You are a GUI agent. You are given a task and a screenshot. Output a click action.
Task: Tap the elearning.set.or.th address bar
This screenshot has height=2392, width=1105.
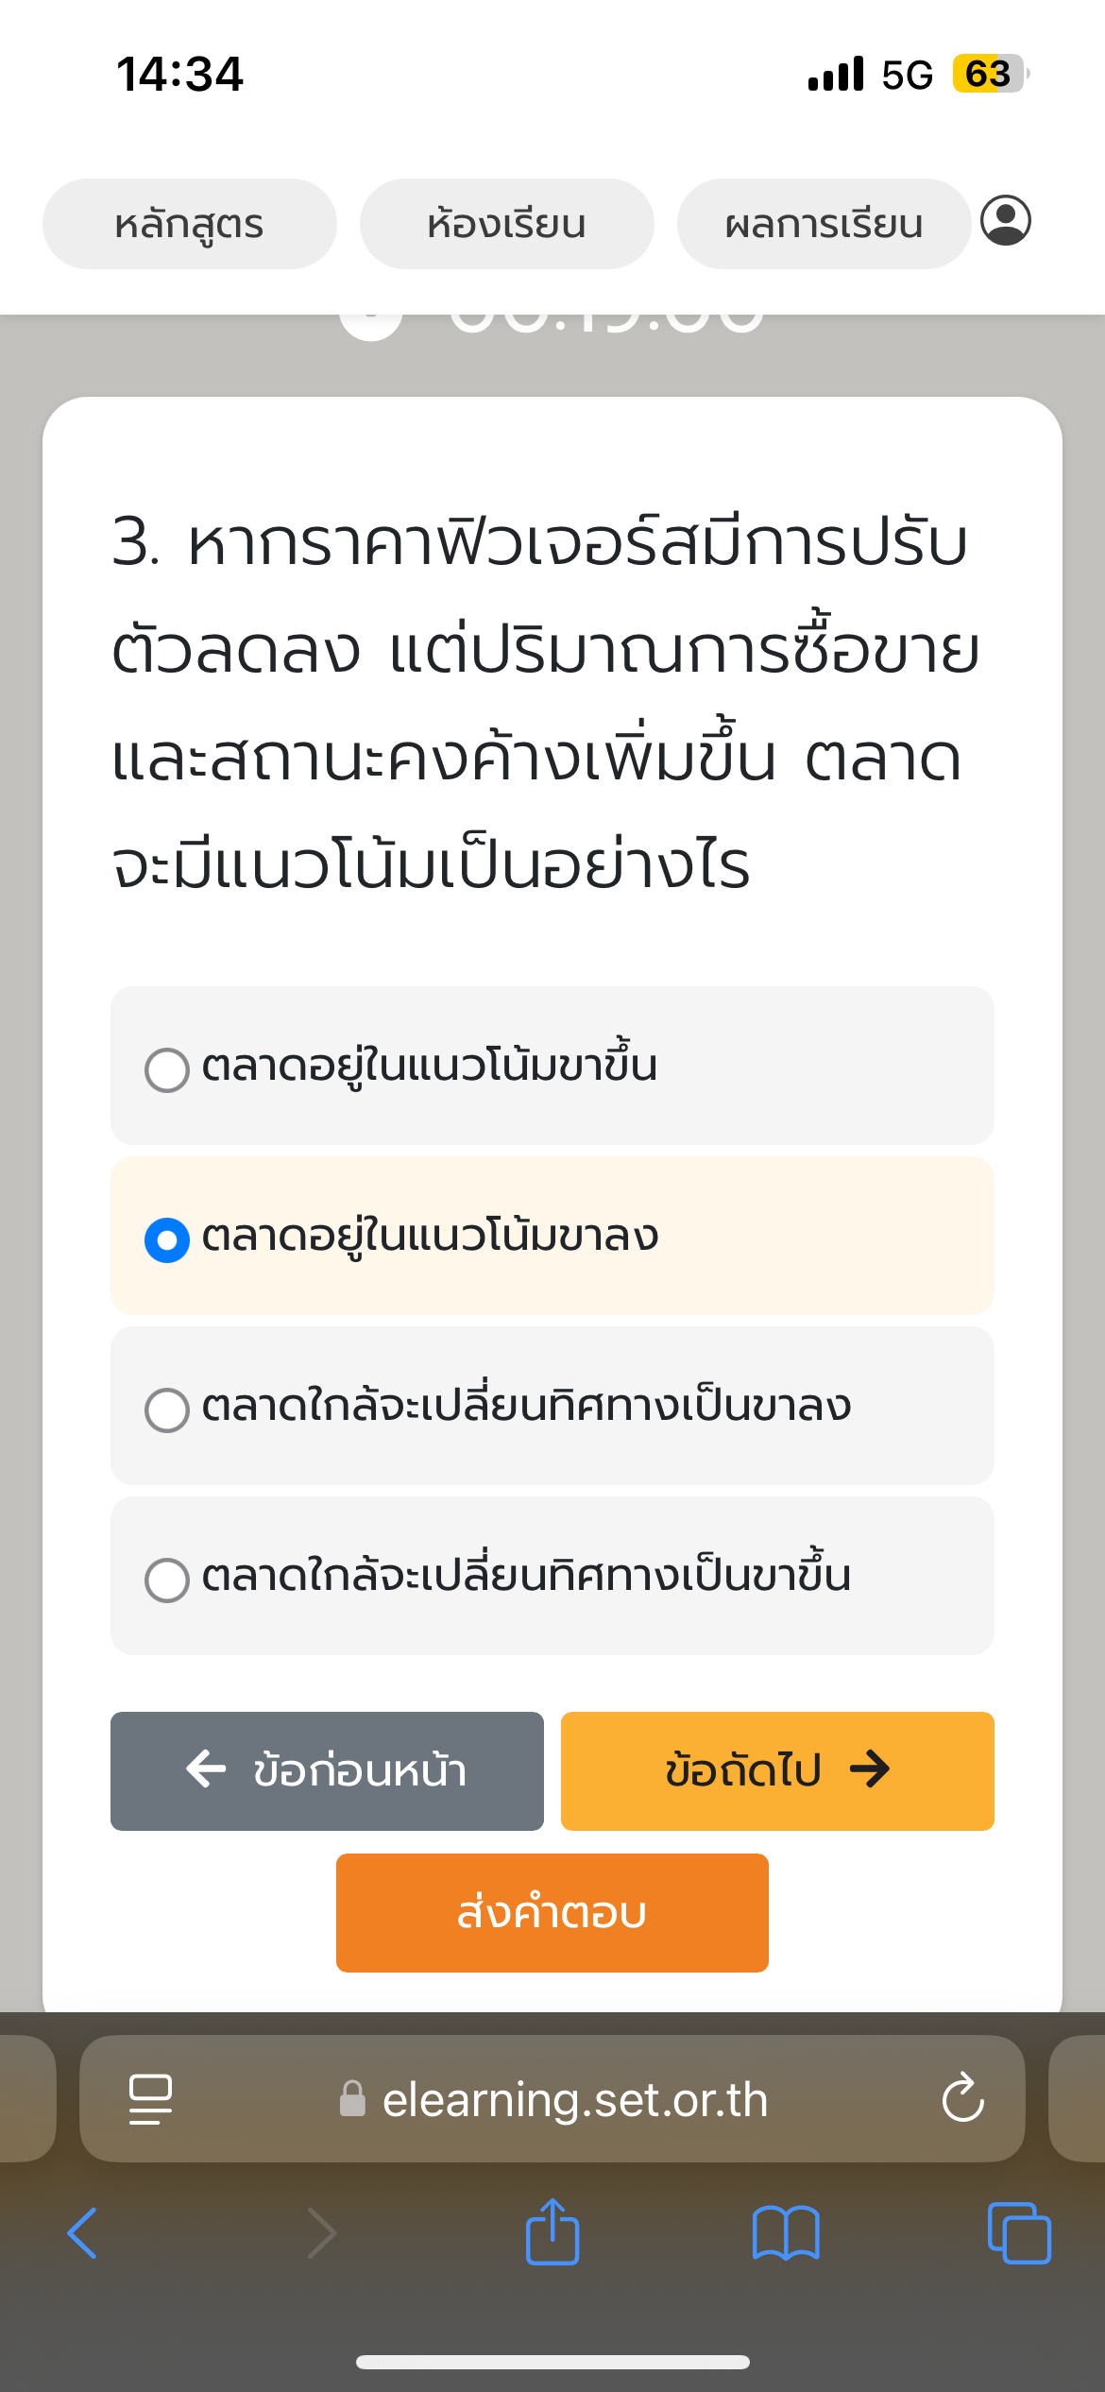click(x=574, y=2099)
